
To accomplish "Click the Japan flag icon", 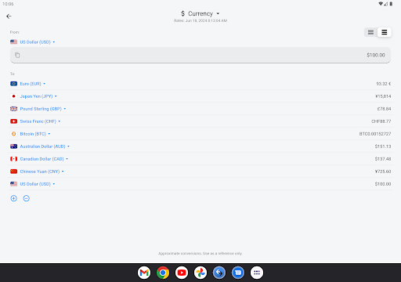I will [x=13, y=96].
